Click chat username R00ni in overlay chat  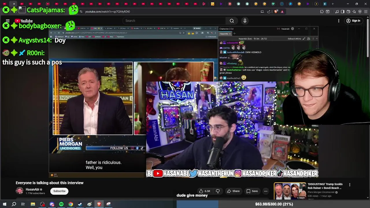(36, 53)
